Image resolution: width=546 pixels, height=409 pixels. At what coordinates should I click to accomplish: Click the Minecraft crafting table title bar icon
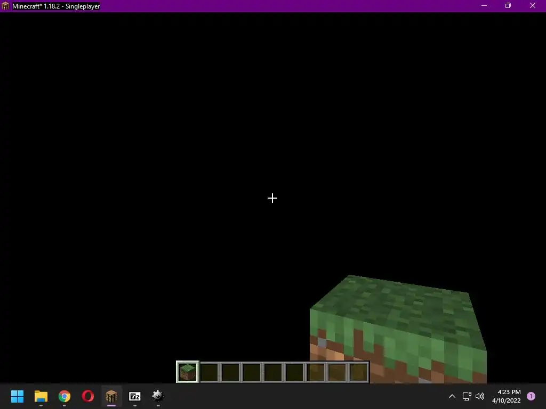point(5,6)
